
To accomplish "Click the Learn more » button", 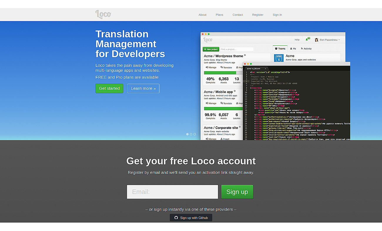I will tap(143, 89).
